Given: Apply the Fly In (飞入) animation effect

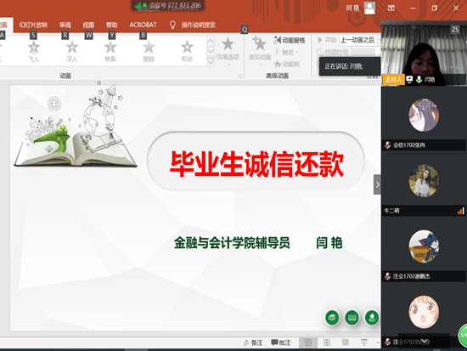Looking at the screenshot, I should (x=33, y=51).
